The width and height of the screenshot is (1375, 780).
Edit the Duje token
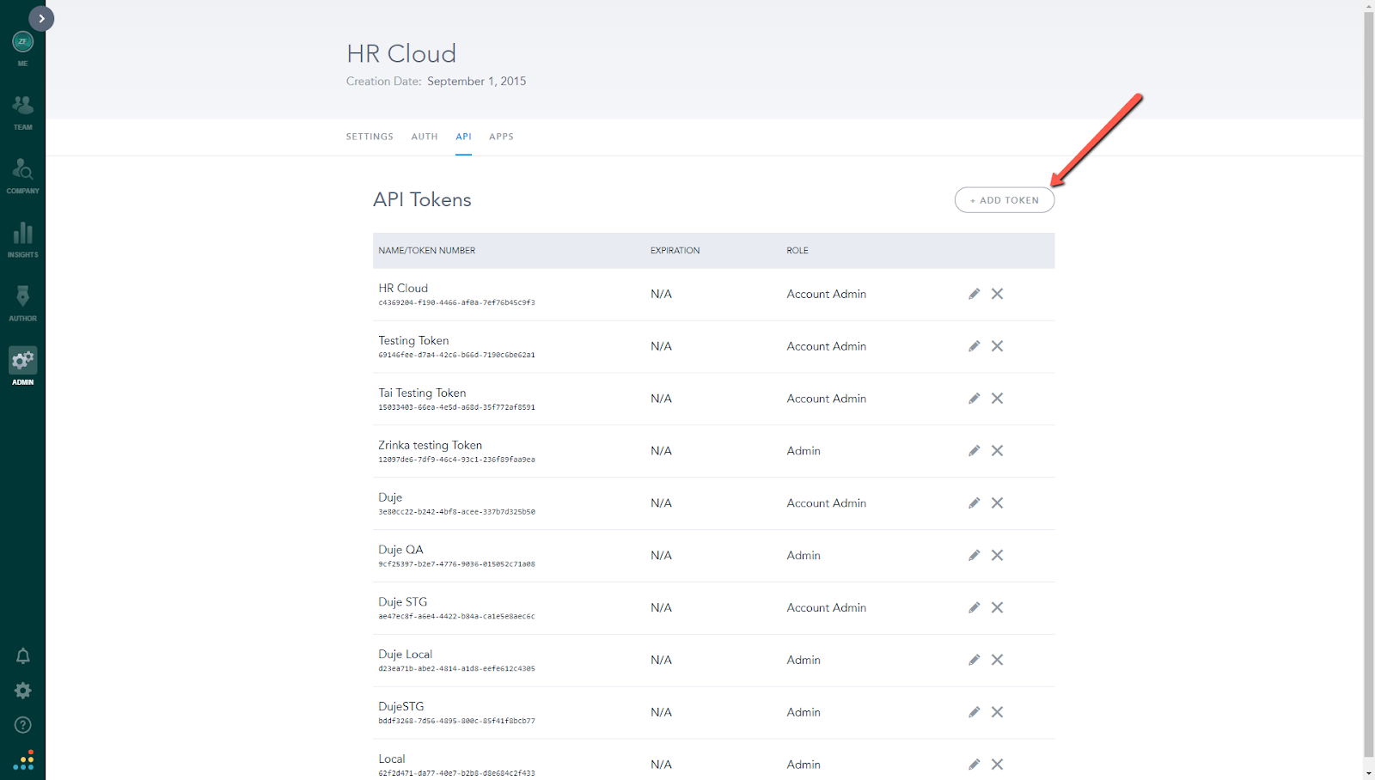[974, 503]
